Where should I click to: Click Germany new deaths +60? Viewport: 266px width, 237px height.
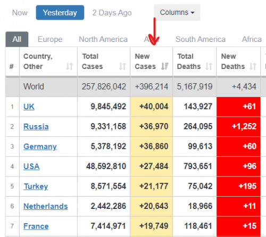pos(250,146)
